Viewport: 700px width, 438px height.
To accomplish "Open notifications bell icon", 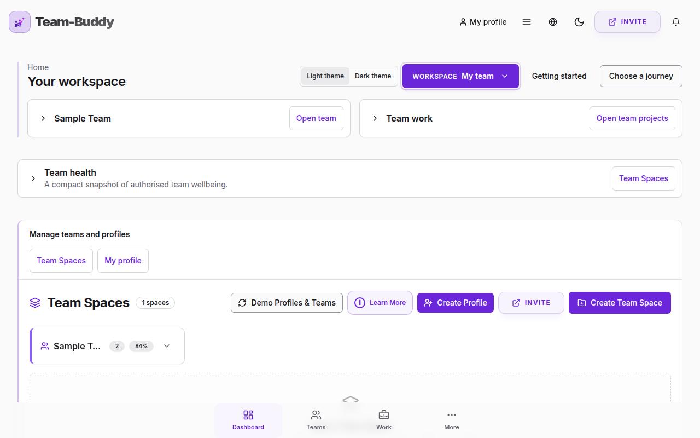I will [x=676, y=22].
